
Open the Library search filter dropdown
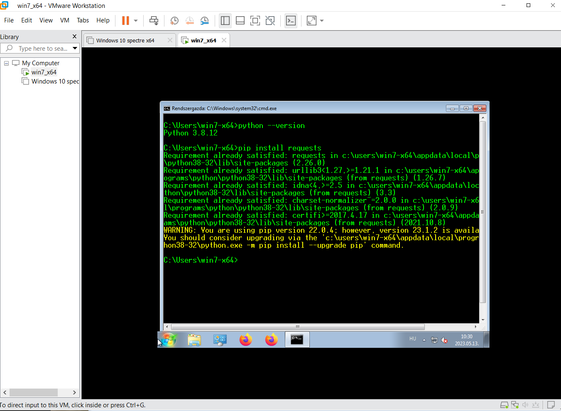pyautogui.click(x=75, y=49)
